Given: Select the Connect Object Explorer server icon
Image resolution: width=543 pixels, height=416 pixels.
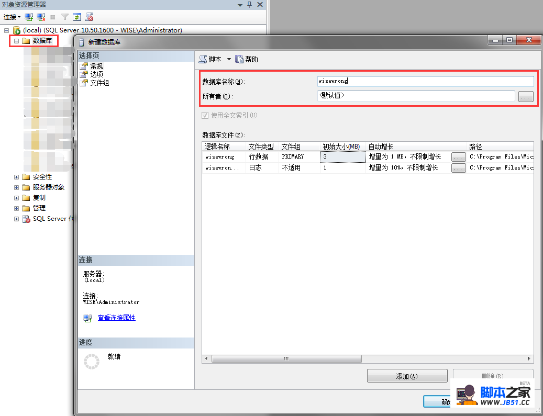Looking at the screenshot, I should point(28,17).
